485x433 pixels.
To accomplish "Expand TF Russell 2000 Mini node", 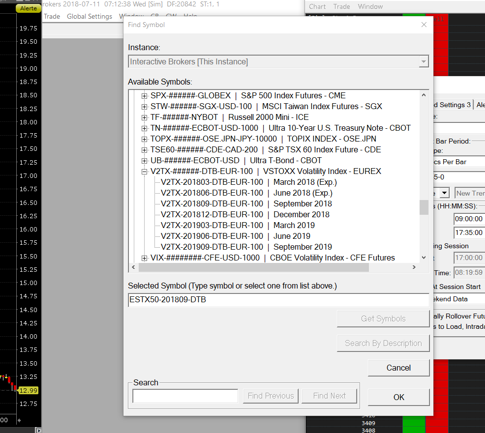I will [144, 117].
